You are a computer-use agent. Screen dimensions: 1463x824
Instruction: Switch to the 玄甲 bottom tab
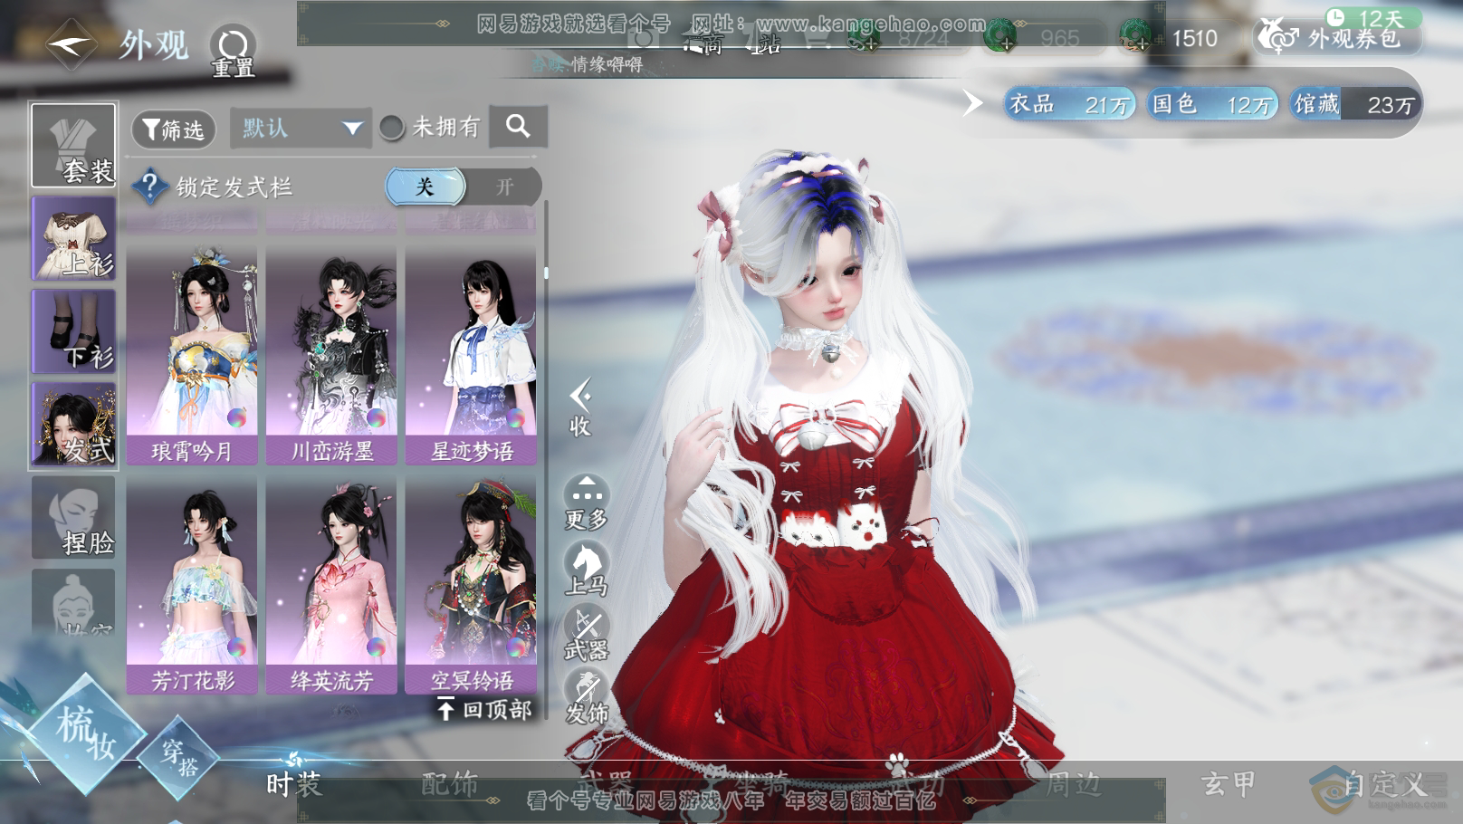pos(1228,783)
